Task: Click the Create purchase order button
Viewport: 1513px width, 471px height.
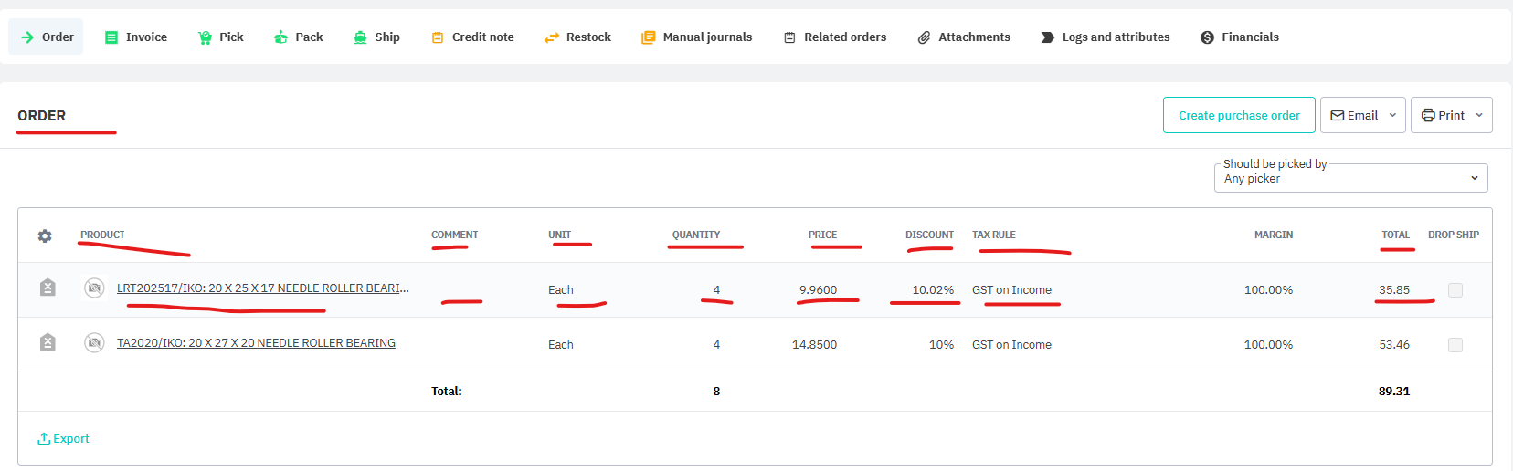Action: (1239, 115)
